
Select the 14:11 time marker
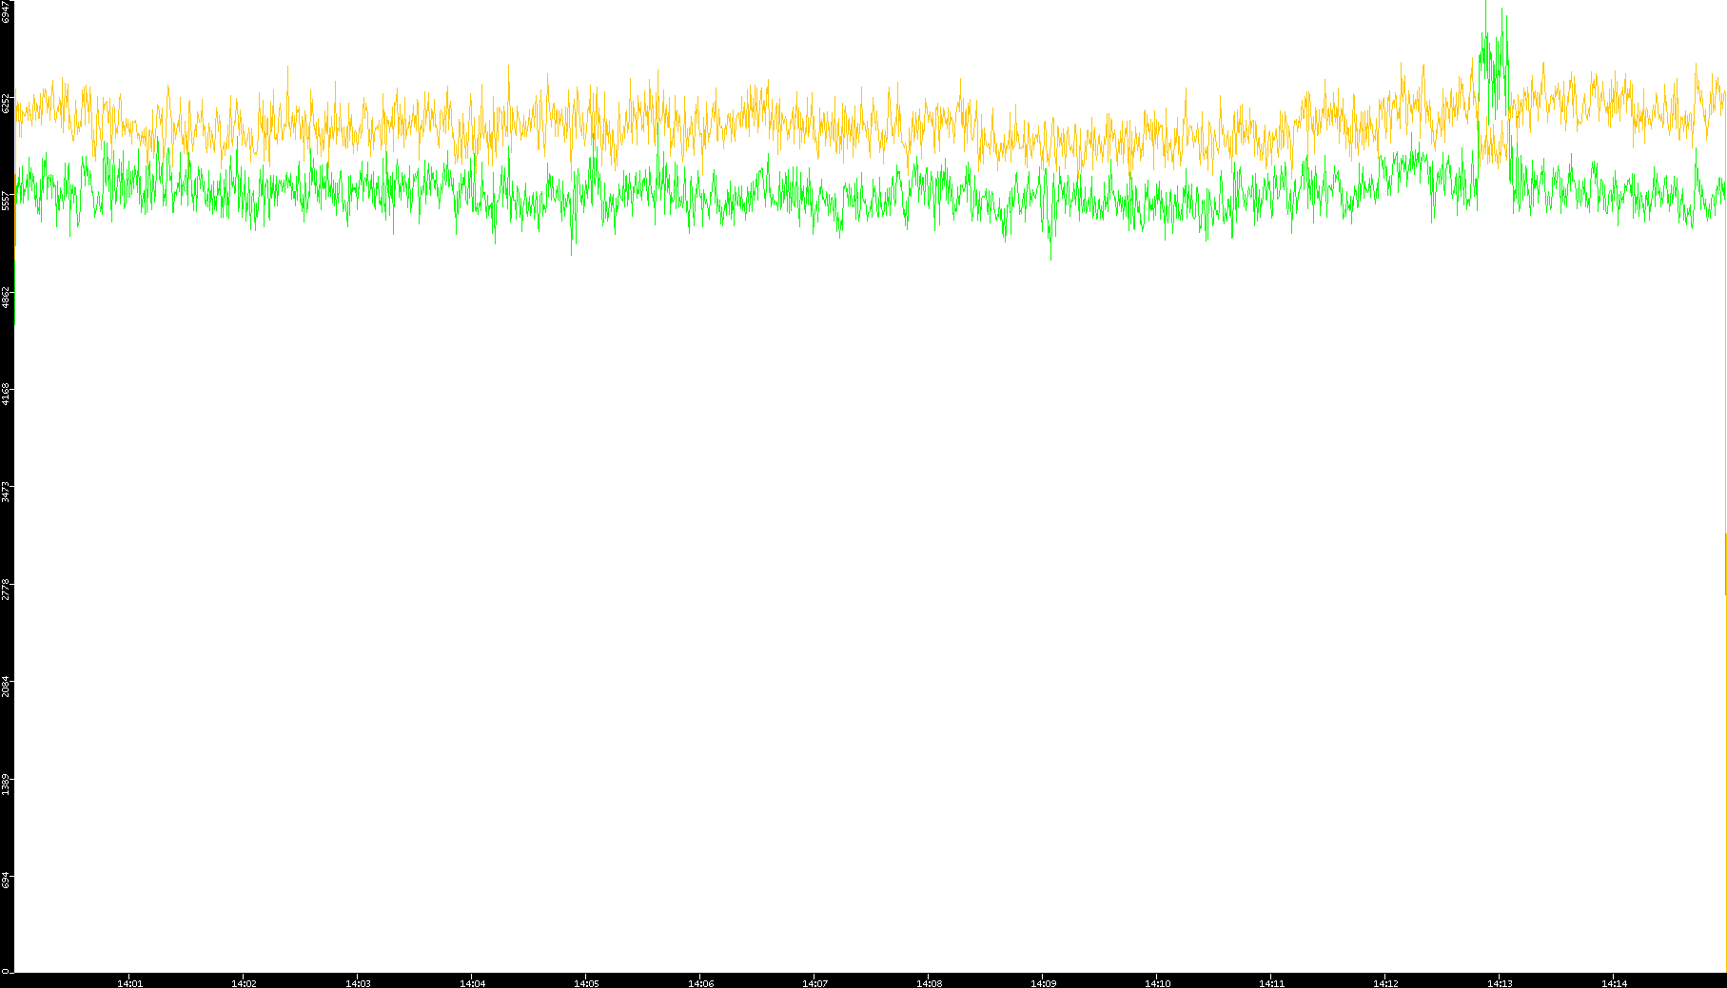[1271, 983]
